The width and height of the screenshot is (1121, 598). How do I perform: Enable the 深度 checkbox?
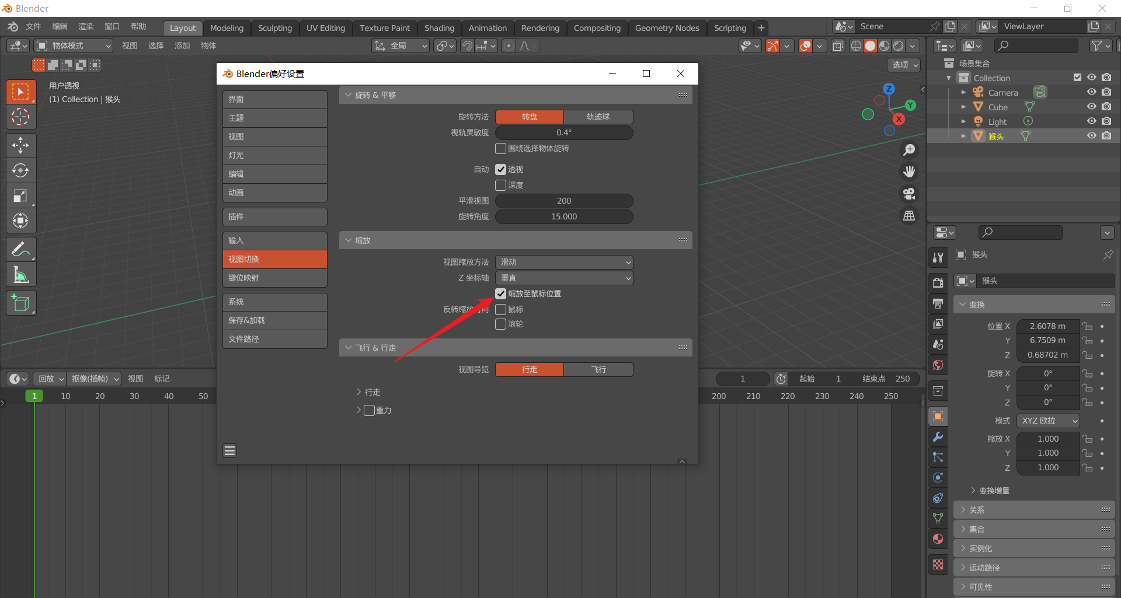click(500, 185)
